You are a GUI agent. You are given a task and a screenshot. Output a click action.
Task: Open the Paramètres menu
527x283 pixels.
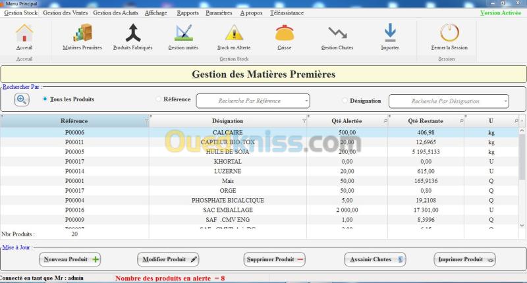pyautogui.click(x=219, y=13)
